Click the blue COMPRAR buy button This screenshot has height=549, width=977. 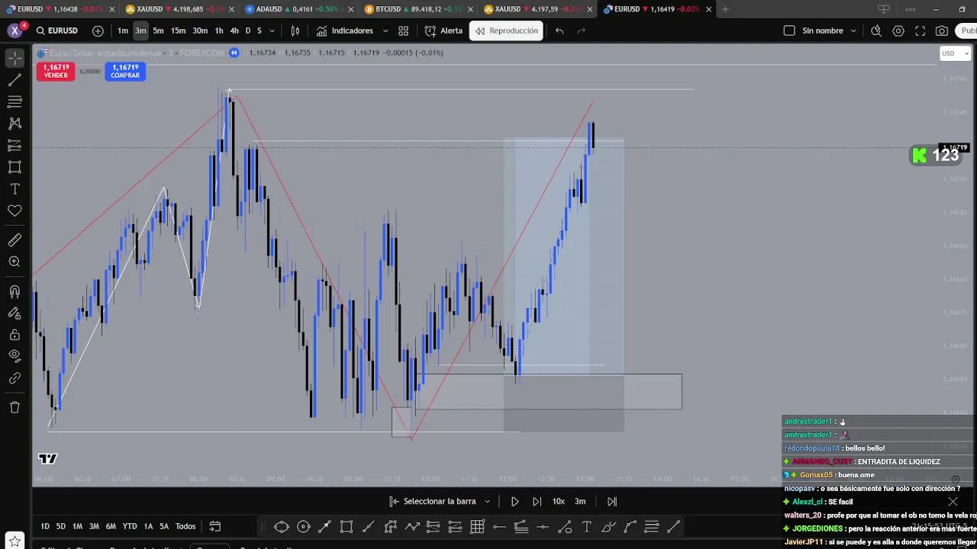(125, 72)
